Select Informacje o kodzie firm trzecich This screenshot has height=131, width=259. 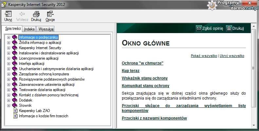point(43,116)
